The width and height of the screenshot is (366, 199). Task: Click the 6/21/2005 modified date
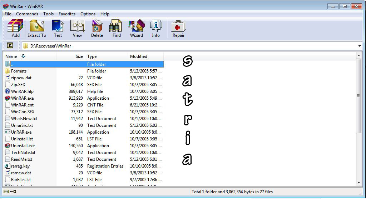pos(145,105)
